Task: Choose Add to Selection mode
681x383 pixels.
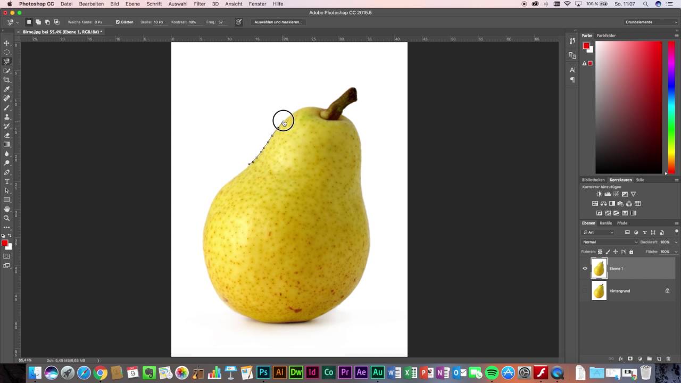Action: (x=38, y=22)
